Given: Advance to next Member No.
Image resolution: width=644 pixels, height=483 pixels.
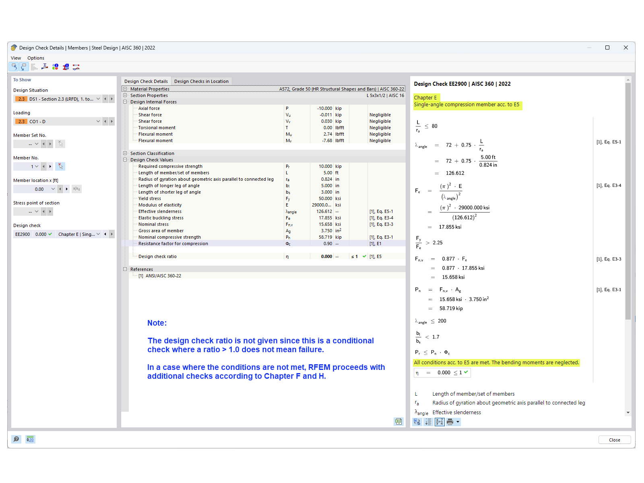Looking at the screenshot, I should coord(50,166).
